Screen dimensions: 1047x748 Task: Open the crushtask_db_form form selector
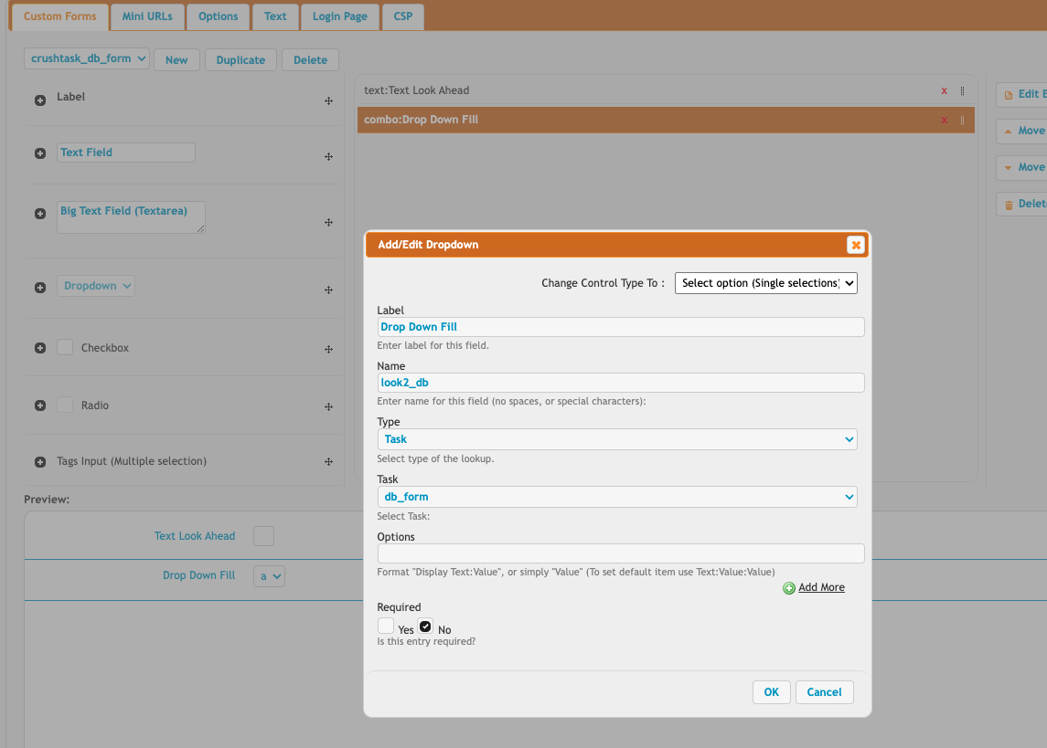[87, 58]
